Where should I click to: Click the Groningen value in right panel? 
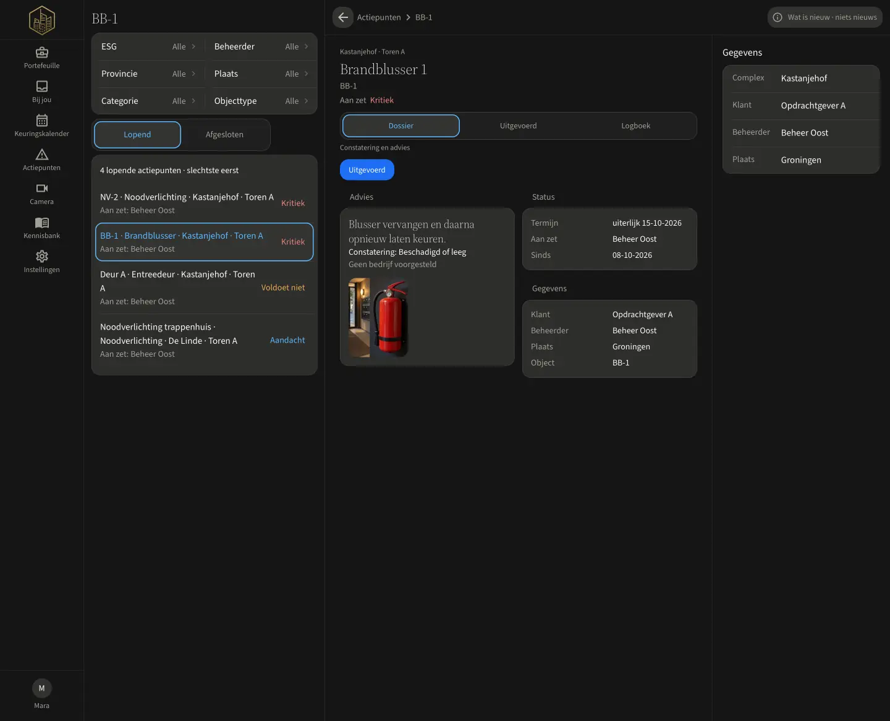click(x=801, y=160)
